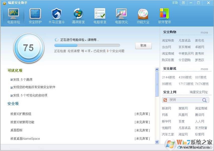This screenshot has width=214, height=151.
Task: Open the 4399游戏 link
Action: tap(185, 77)
